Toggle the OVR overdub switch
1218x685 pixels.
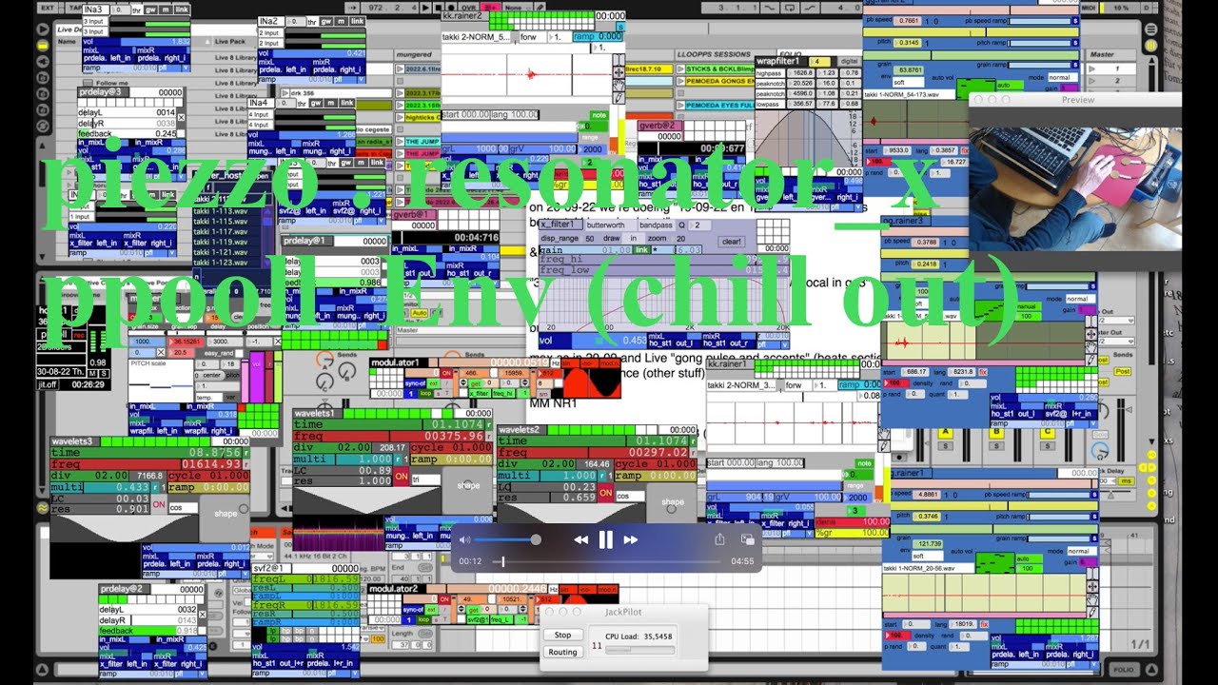(x=467, y=8)
